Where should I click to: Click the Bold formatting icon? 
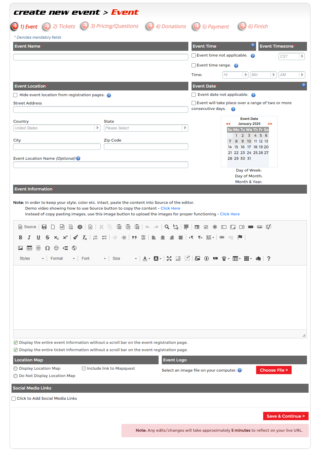20,237
